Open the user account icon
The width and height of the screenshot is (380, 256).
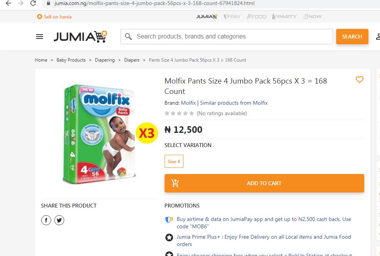point(378,37)
